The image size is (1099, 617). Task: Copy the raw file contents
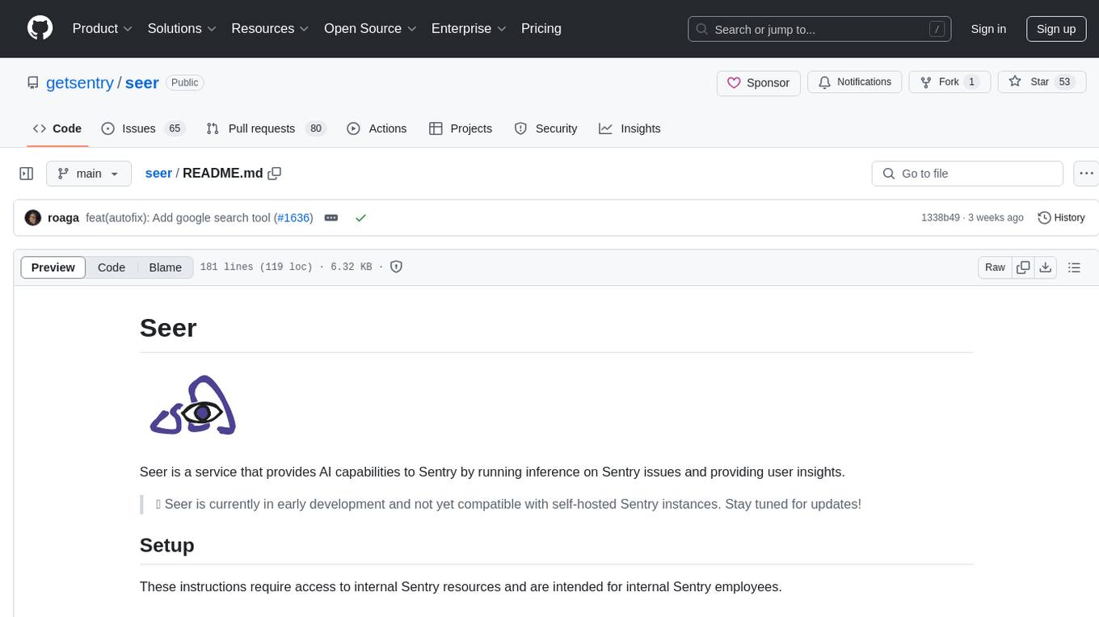coord(1023,267)
